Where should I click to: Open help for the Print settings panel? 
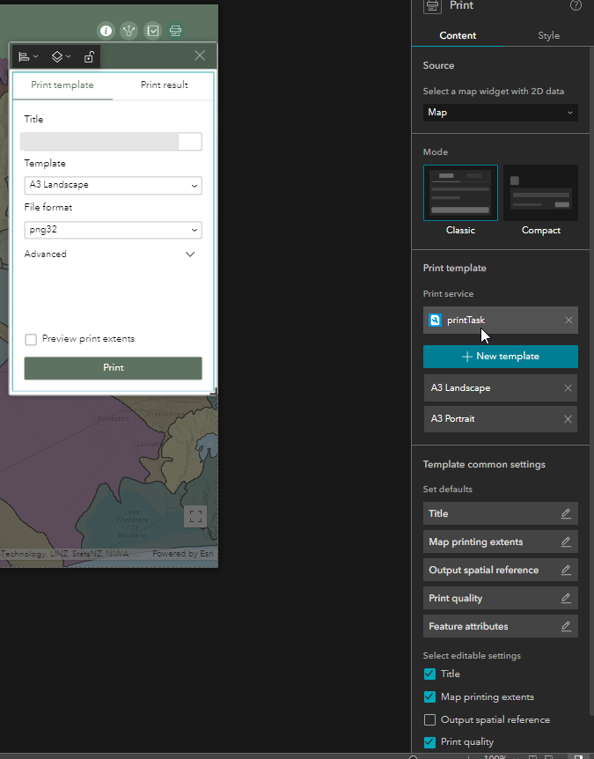pyautogui.click(x=576, y=5)
